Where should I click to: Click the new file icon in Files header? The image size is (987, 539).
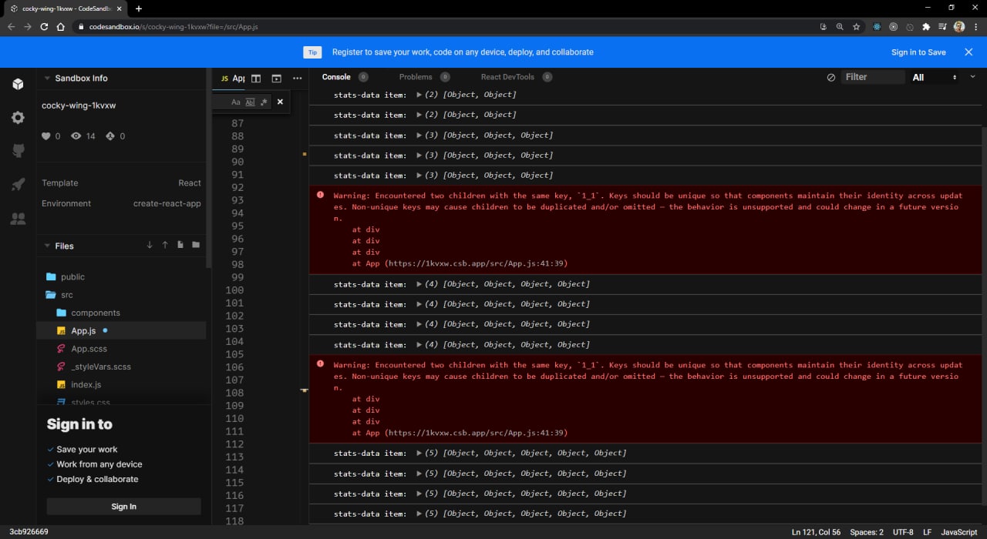coord(180,245)
